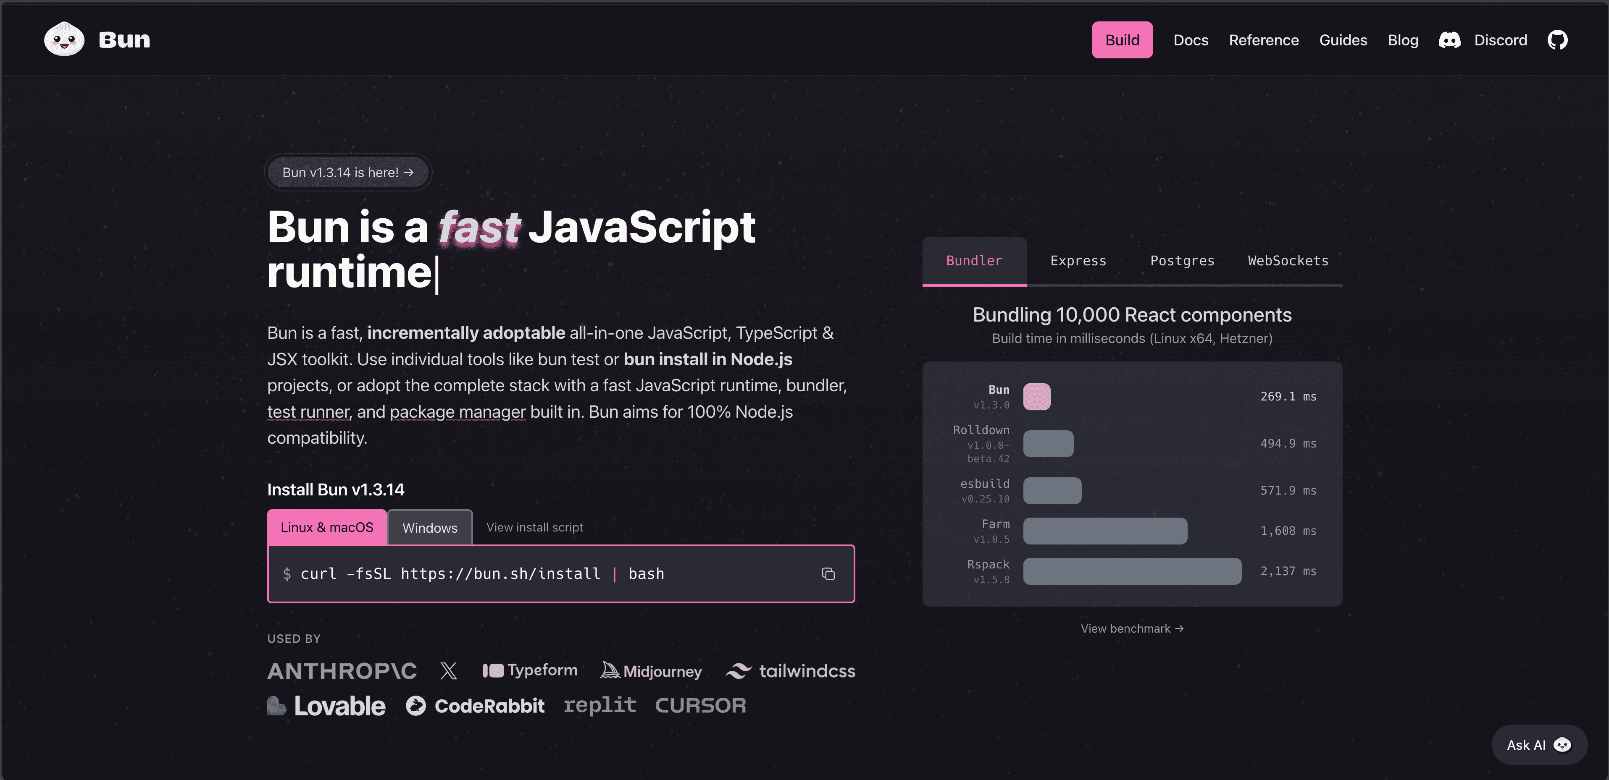The height and width of the screenshot is (780, 1609).
Task: Open the Discord text link
Action: click(x=1500, y=40)
